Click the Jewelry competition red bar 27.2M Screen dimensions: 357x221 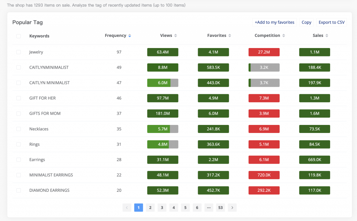264,52
